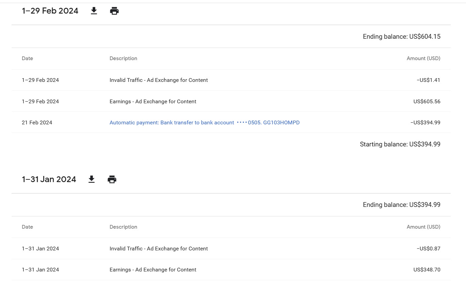The height and width of the screenshot is (283, 466).
Task: Click the 1–31 Jan 2024 section heading
Action: click(x=49, y=179)
